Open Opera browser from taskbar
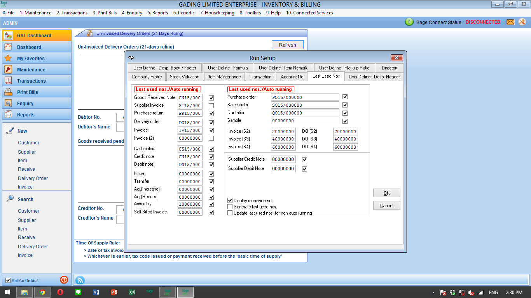 pyautogui.click(x=60, y=292)
